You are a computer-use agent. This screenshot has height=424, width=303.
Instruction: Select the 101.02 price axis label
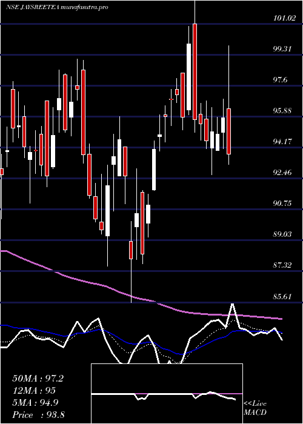[284, 18]
